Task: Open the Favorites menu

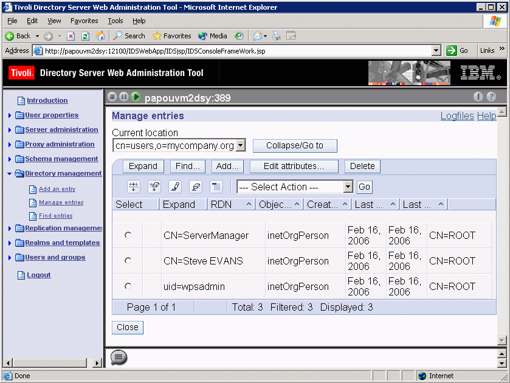Action: (x=84, y=21)
